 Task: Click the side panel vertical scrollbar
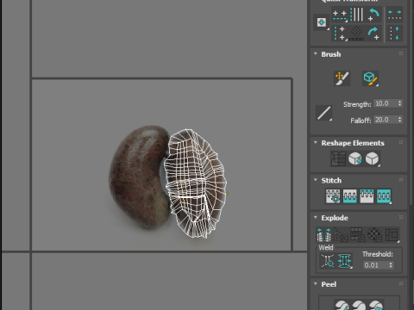tap(411, 102)
